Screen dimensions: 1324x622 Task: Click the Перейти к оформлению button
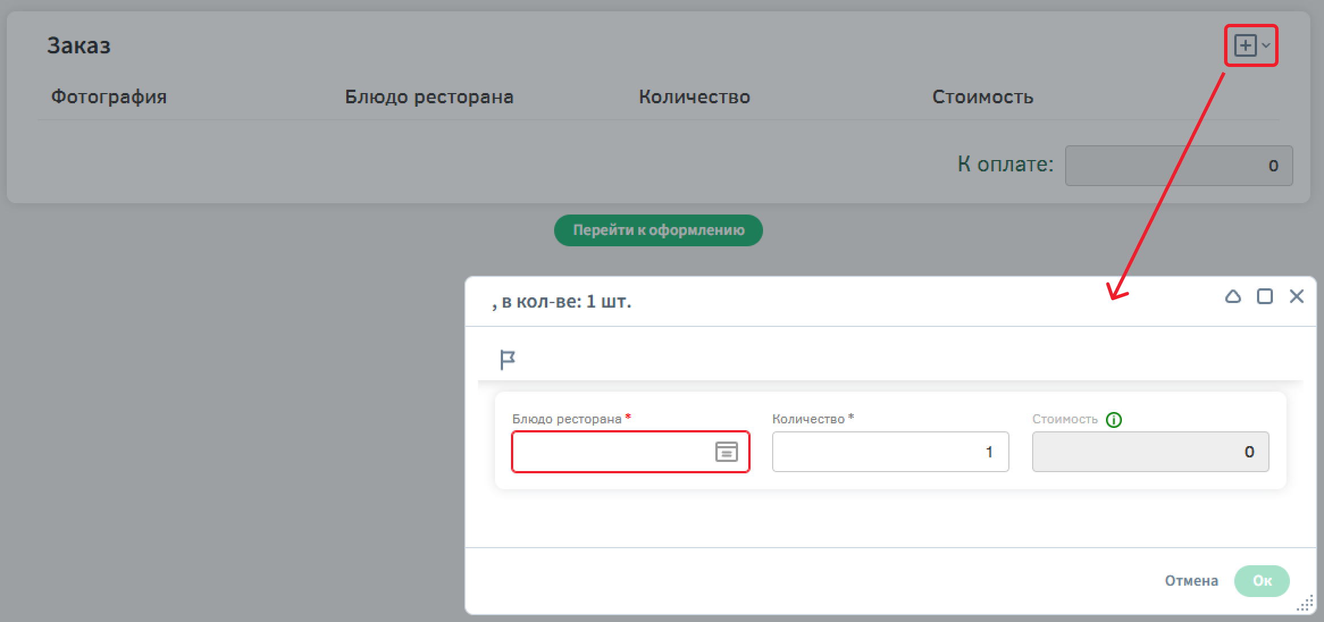pos(658,230)
